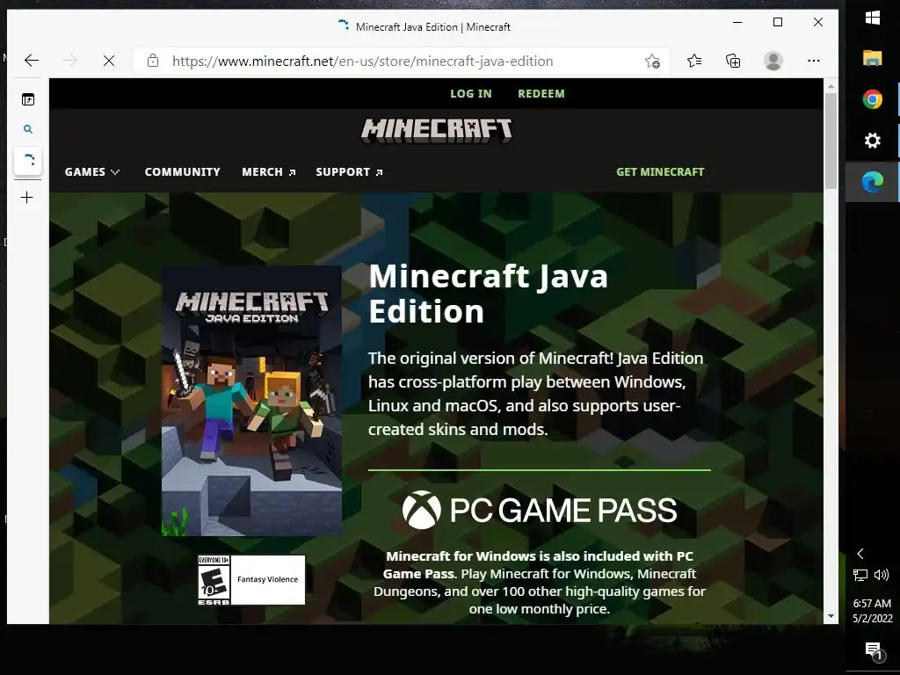The width and height of the screenshot is (900, 675).
Task: Open Edge Settings and more menu
Action: 813,61
